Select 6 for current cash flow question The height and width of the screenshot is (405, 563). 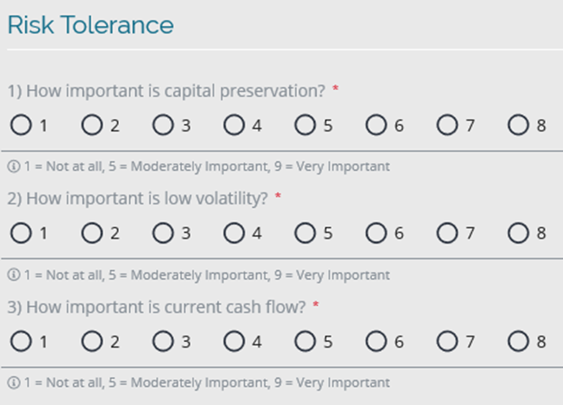tap(377, 341)
